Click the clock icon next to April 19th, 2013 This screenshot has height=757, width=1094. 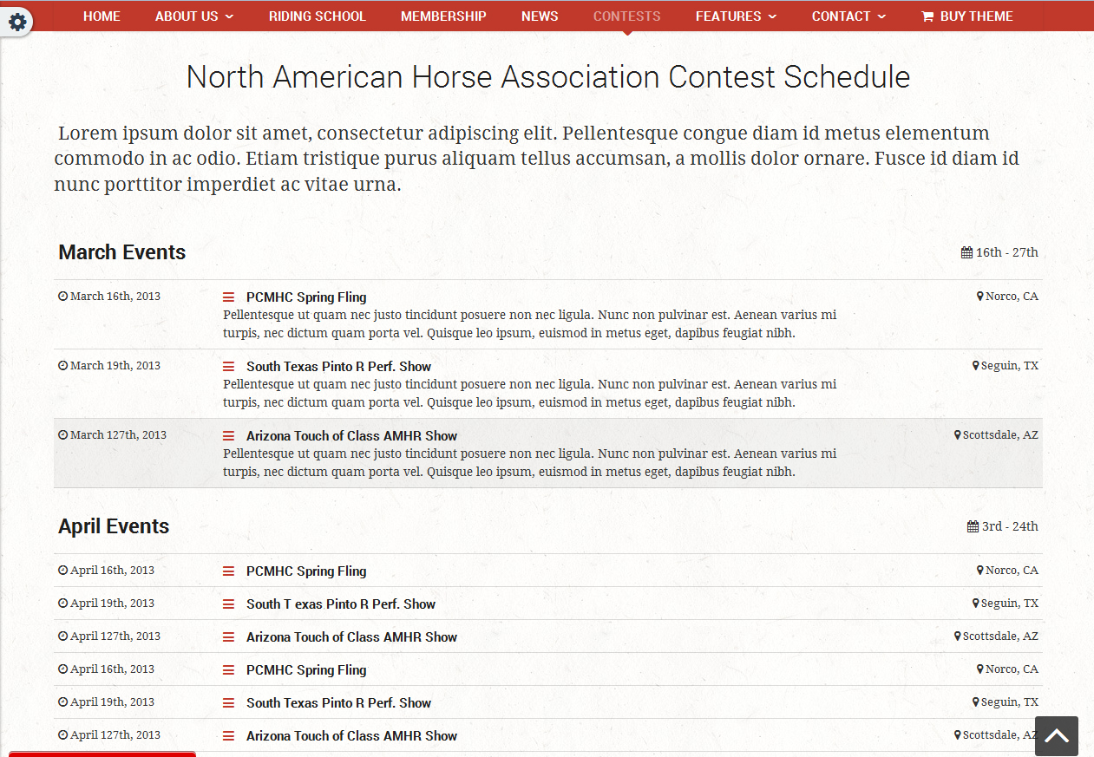62,603
